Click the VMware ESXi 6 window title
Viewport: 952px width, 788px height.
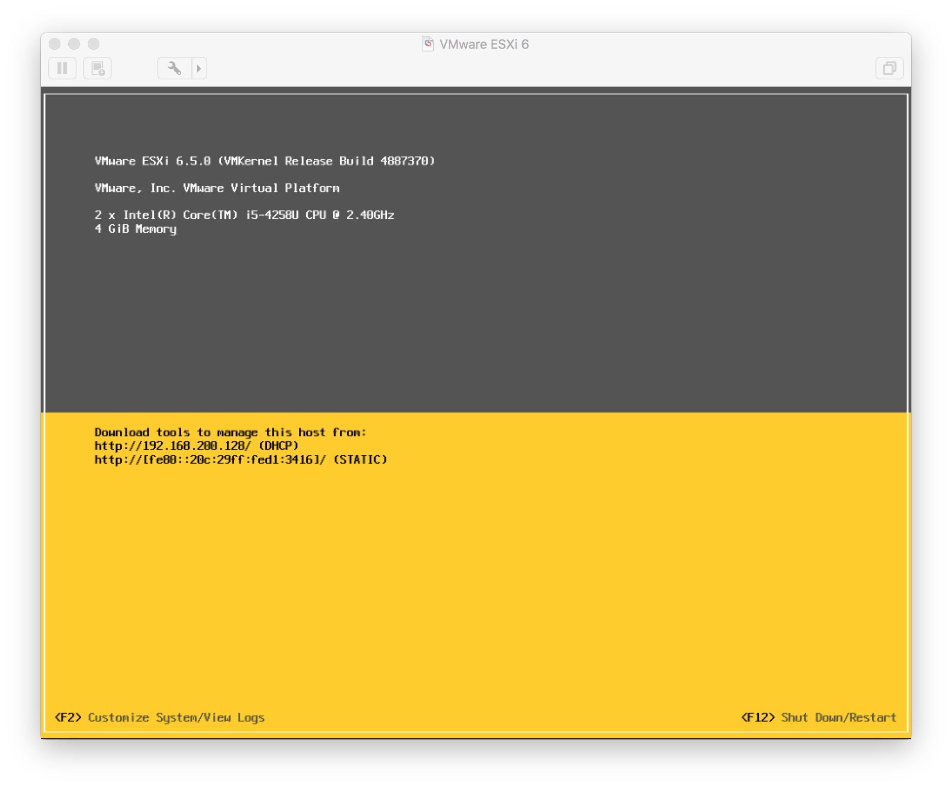point(484,44)
